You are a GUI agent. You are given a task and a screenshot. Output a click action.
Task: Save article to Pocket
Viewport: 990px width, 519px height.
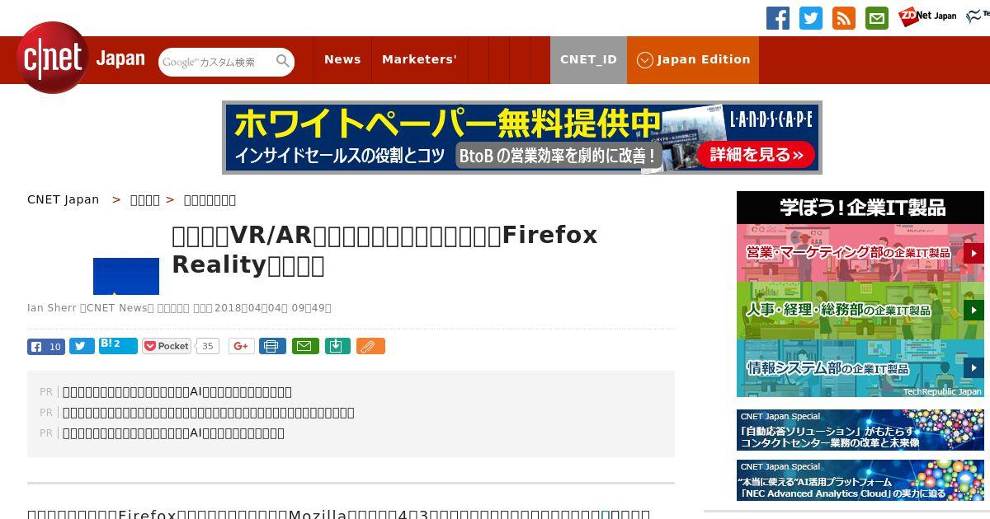(167, 346)
